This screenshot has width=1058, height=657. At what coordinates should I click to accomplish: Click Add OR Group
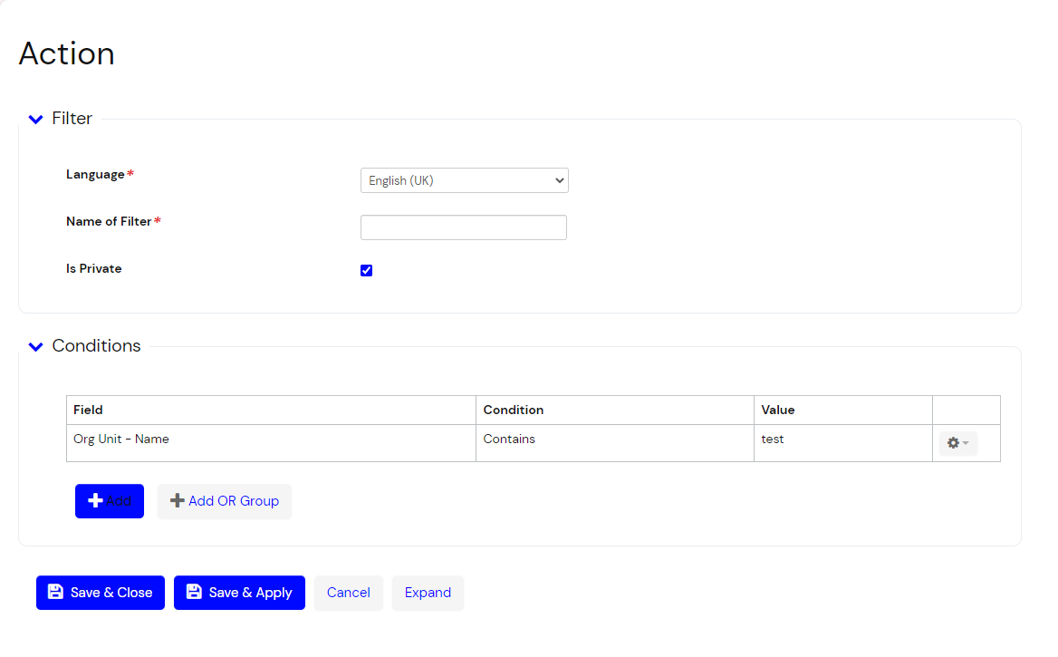pyautogui.click(x=225, y=501)
